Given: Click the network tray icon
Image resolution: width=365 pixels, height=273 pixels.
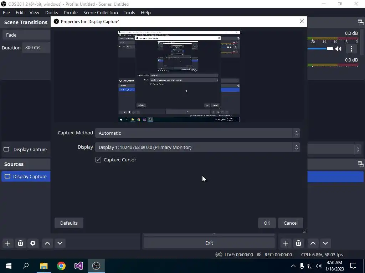Looking at the screenshot, I should coord(310,266).
